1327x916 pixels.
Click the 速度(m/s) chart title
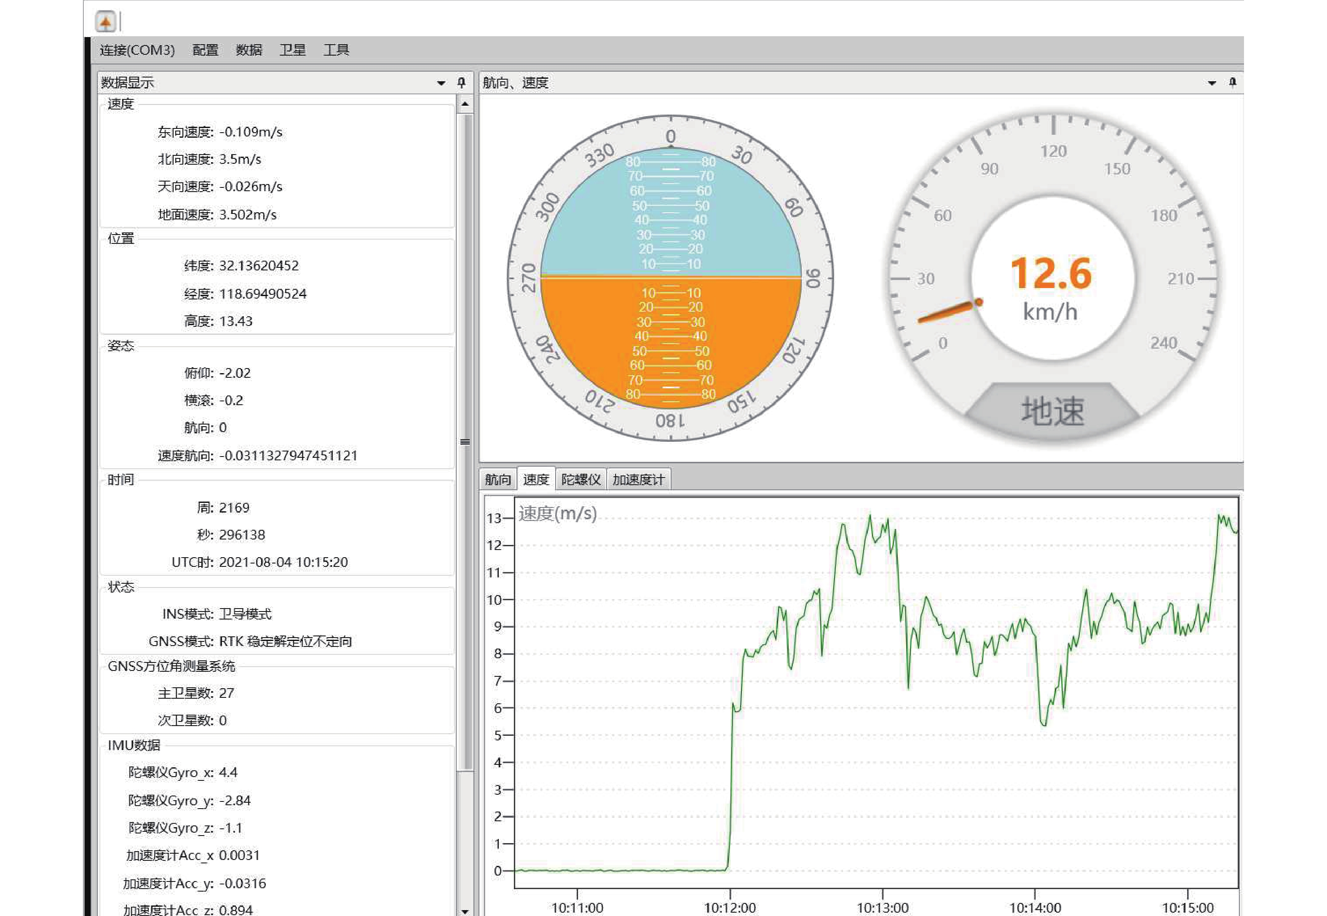557,513
